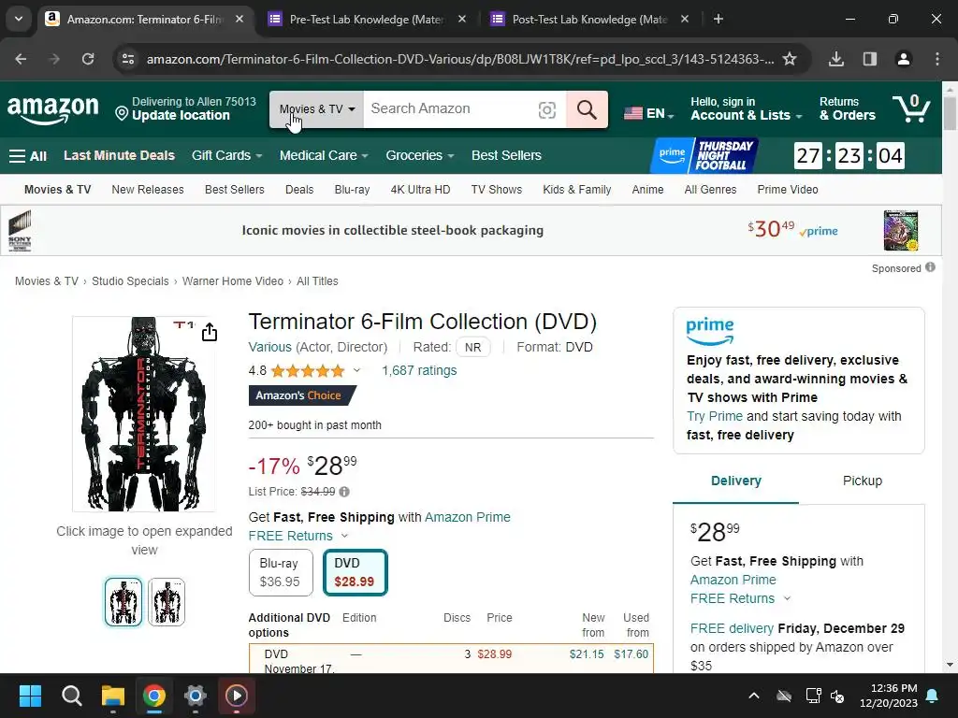
Task: Open the shopping cart
Action: (911, 108)
